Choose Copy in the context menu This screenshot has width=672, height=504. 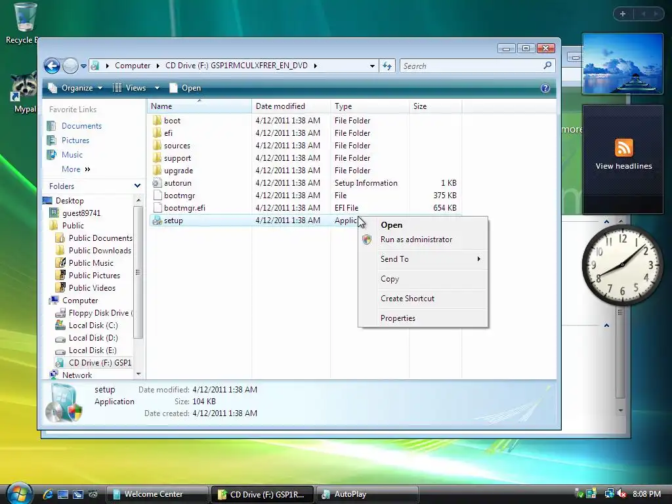[423, 279]
